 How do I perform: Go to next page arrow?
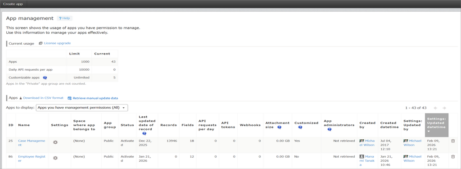click(444, 108)
